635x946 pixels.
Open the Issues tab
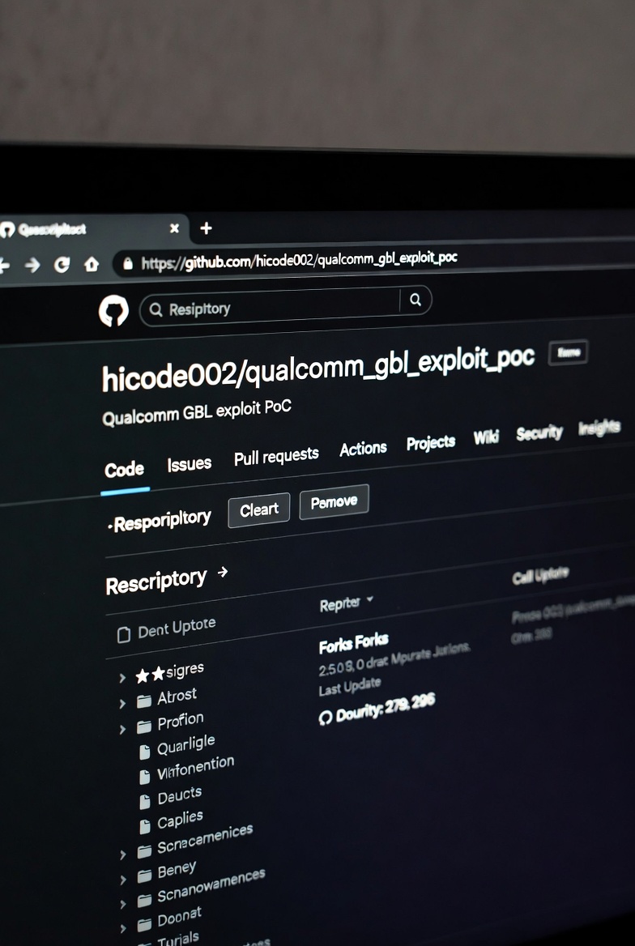(x=189, y=464)
